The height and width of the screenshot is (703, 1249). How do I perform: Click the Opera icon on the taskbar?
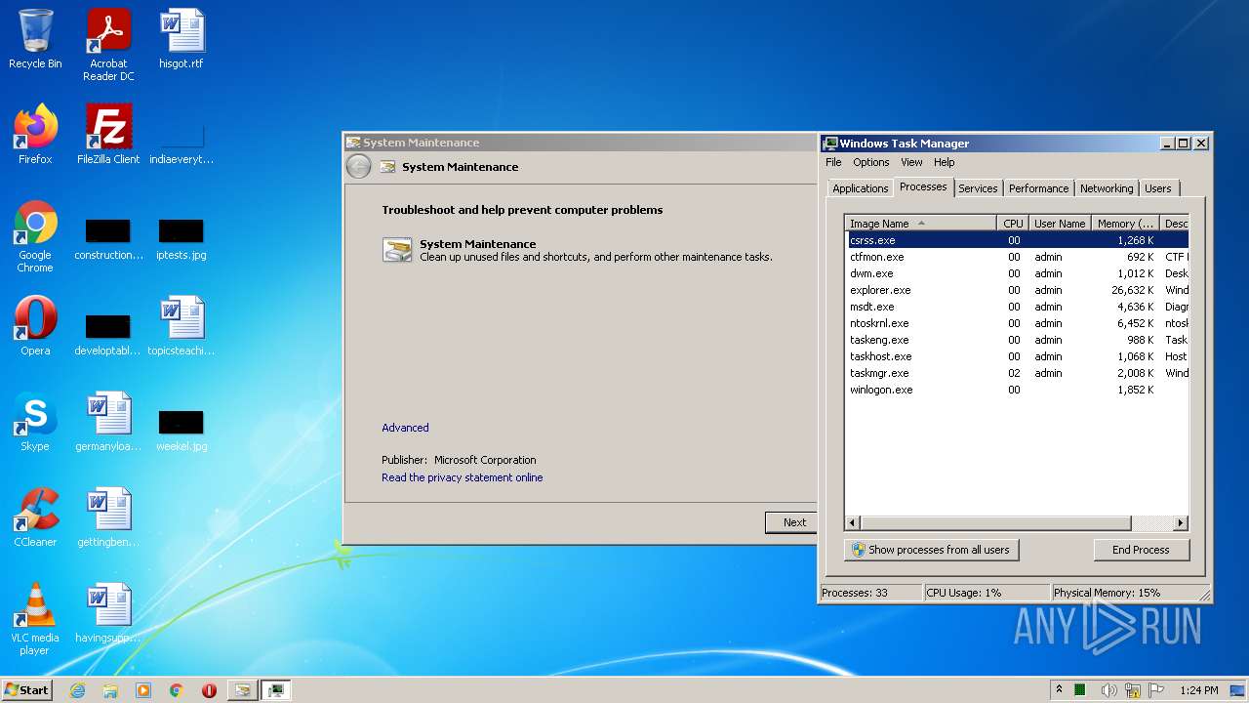pos(209,690)
